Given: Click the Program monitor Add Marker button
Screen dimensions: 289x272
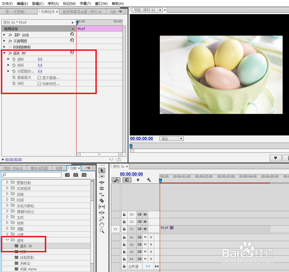Looking at the screenshot, I should pos(275,158).
